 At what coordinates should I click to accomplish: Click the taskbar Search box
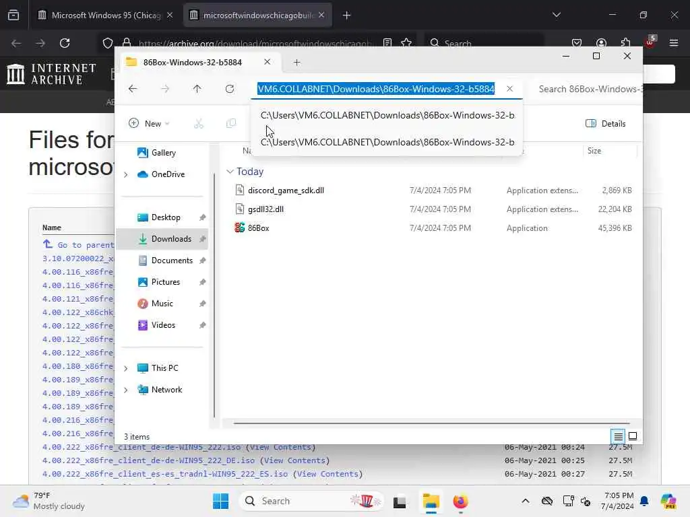point(311,501)
